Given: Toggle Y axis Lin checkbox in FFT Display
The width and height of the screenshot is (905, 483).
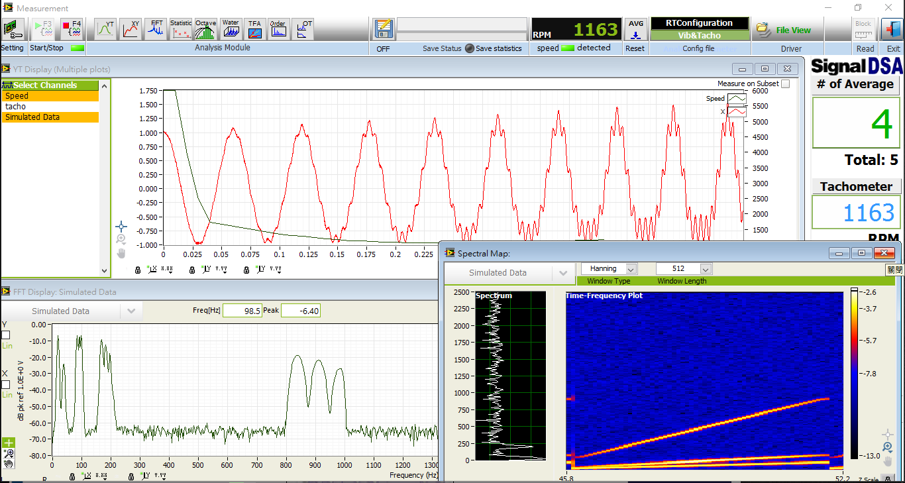Looking at the screenshot, I should coord(5,335).
